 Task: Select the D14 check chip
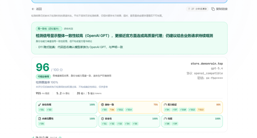[x=129, y=110]
